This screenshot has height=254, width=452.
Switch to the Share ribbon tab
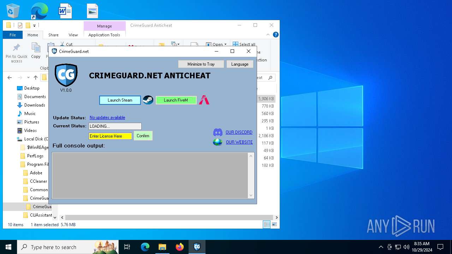click(x=53, y=35)
